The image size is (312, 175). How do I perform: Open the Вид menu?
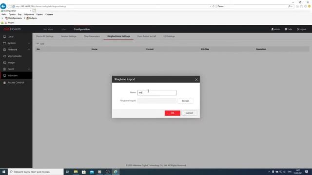pos(19,15)
